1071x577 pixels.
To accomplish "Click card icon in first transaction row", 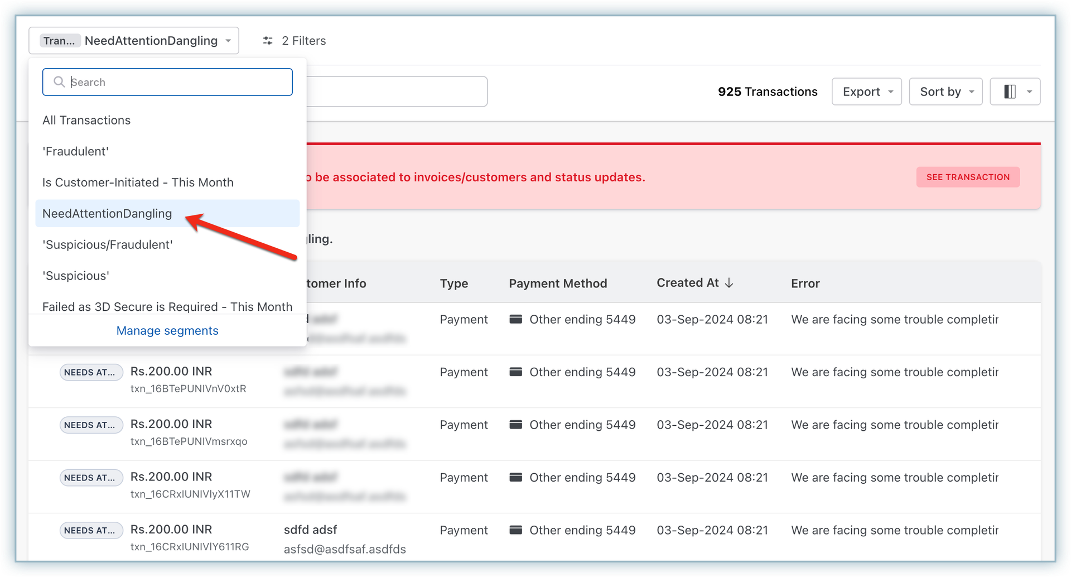I will click(516, 319).
